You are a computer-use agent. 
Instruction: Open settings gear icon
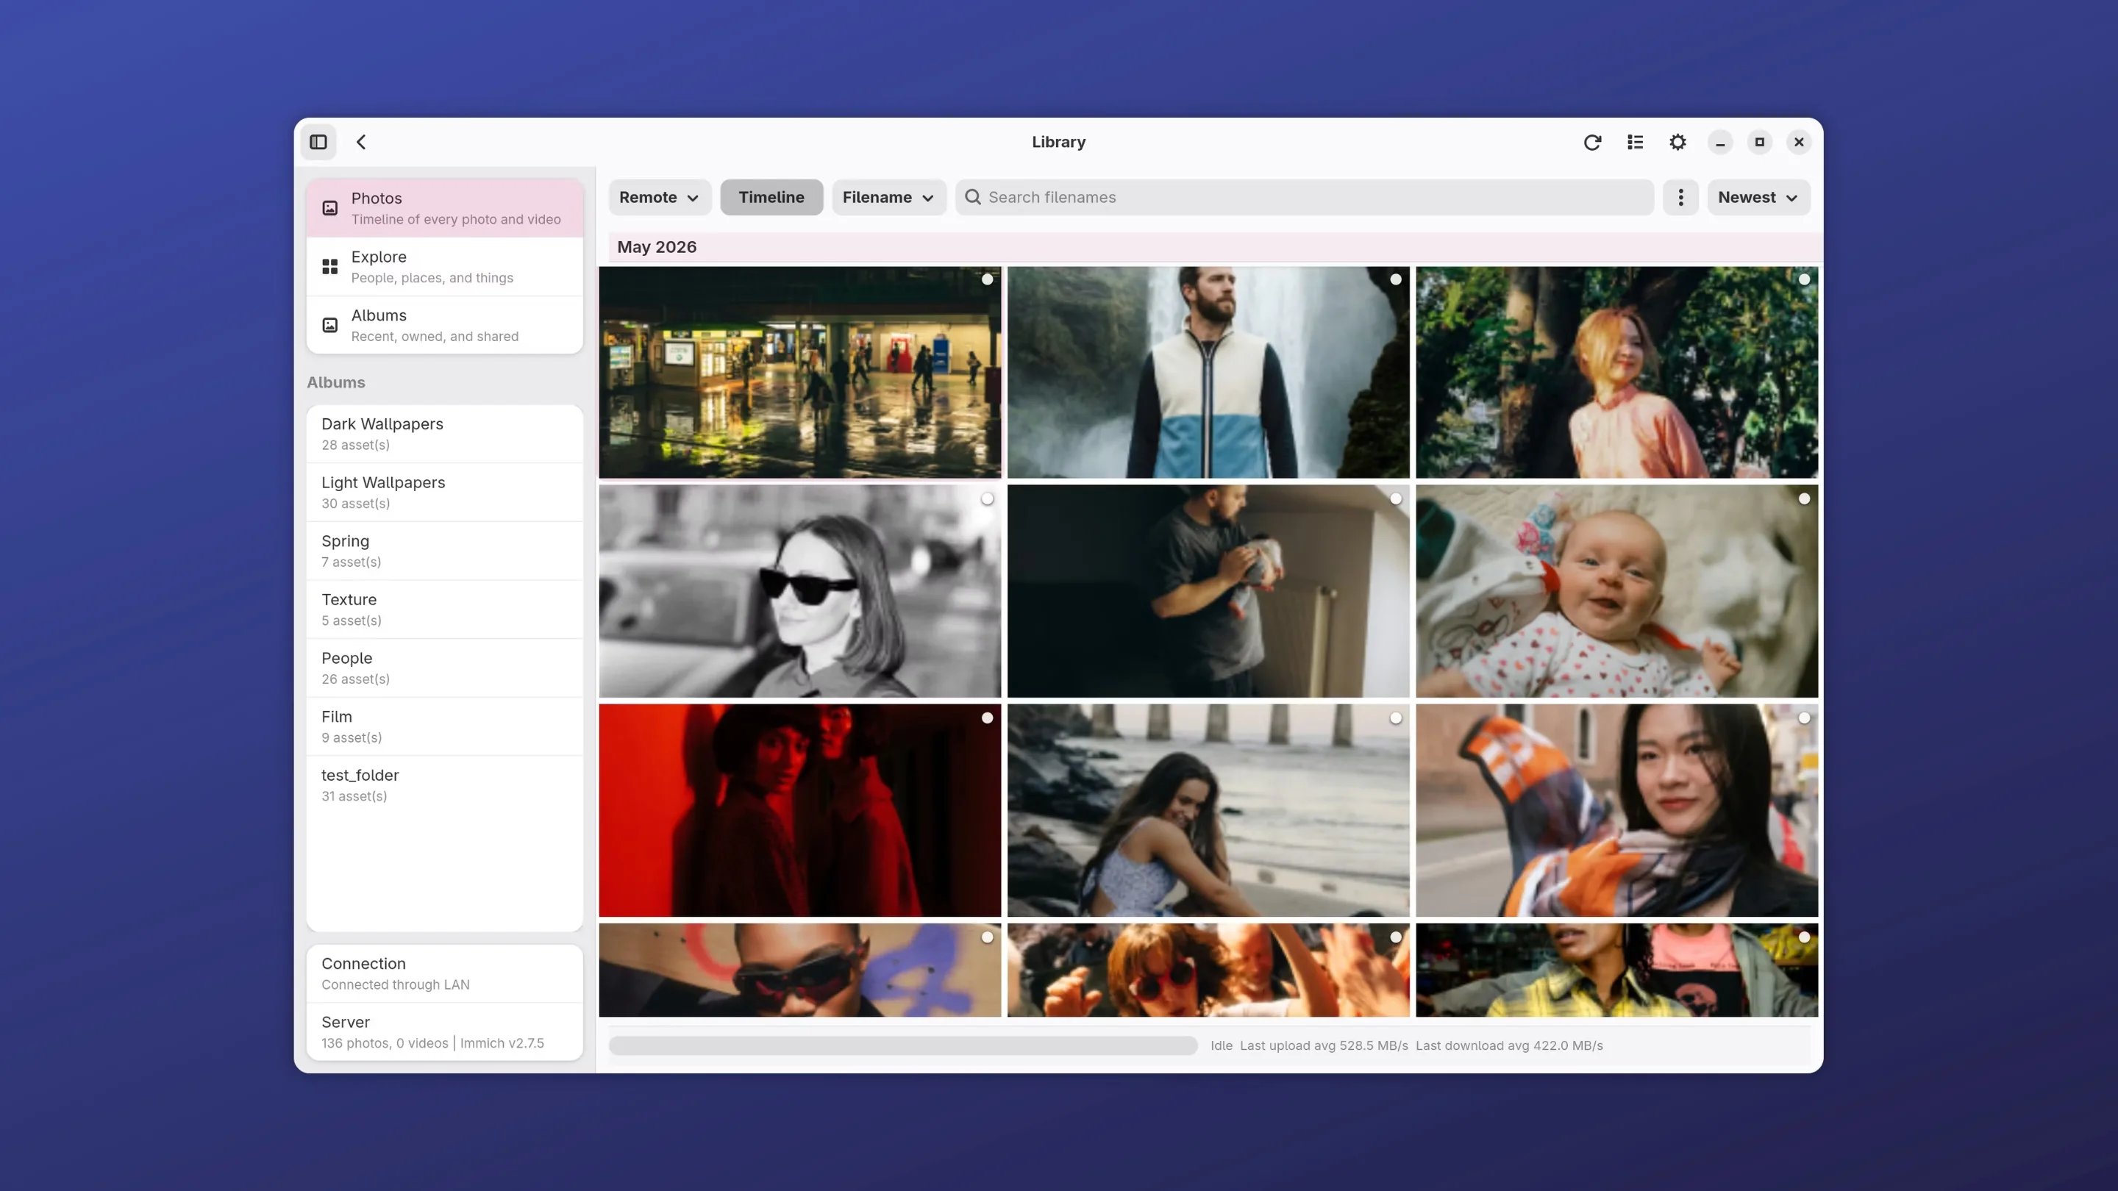(1677, 142)
